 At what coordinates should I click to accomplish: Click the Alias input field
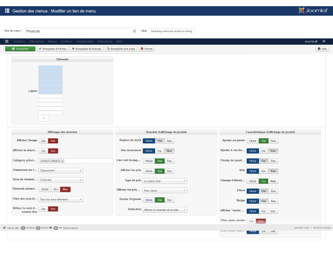(x=172, y=31)
